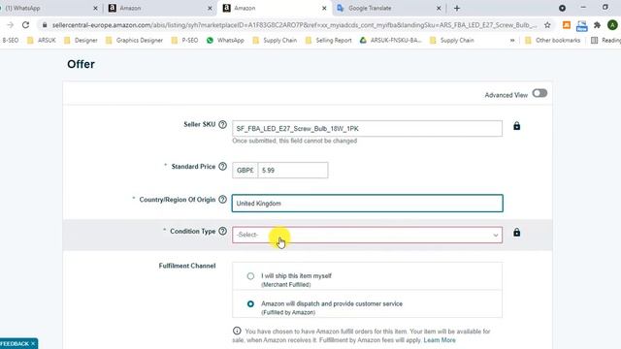Select Fulfilled by Amazon radio option
Image resolution: width=621 pixels, height=349 pixels.
(250, 303)
